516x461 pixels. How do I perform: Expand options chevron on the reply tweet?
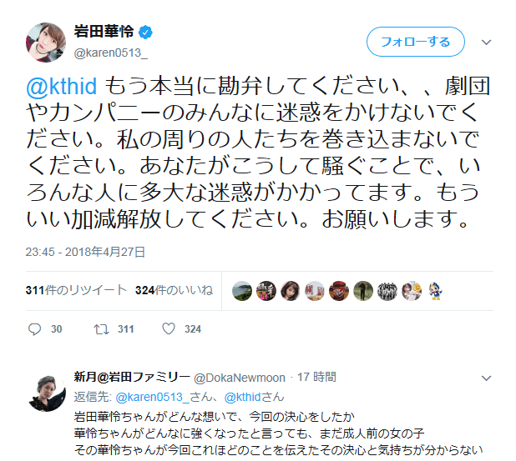click(487, 378)
